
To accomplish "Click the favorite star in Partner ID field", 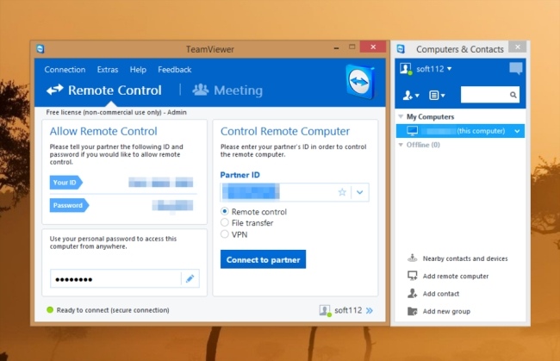I will (342, 192).
